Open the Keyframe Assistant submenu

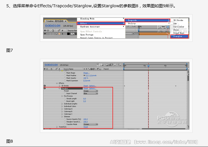point(101,27)
